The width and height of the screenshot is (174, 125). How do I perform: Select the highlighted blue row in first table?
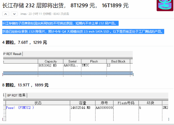point(68,73)
